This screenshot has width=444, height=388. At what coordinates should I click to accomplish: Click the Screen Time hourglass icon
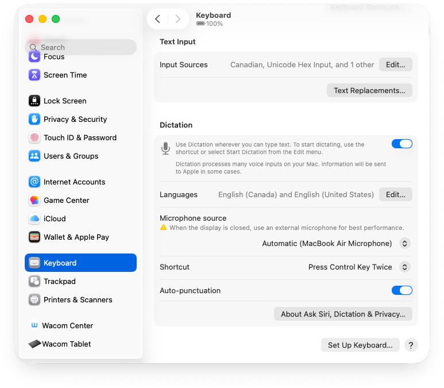(34, 75)
